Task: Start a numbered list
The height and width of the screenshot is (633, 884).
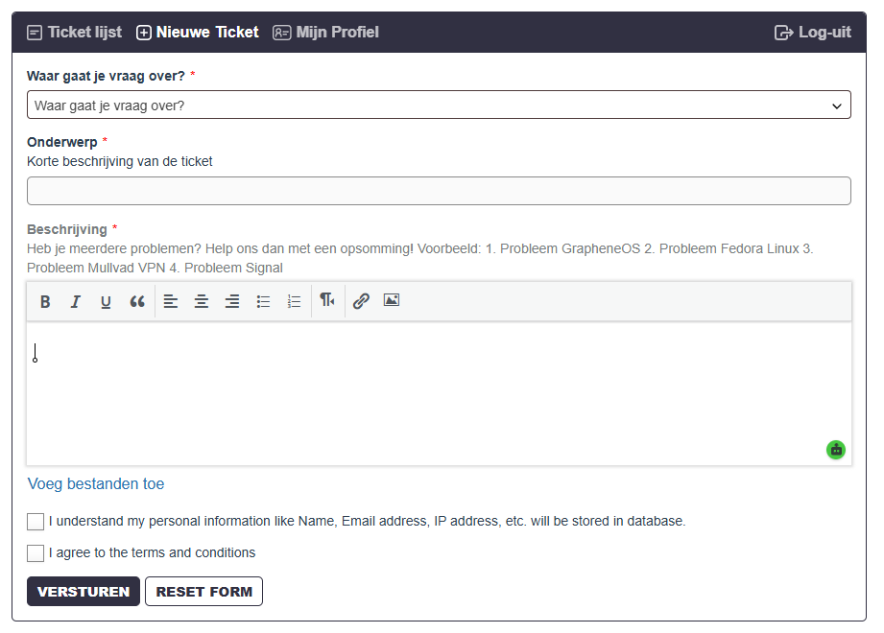Action: [295, 302]
